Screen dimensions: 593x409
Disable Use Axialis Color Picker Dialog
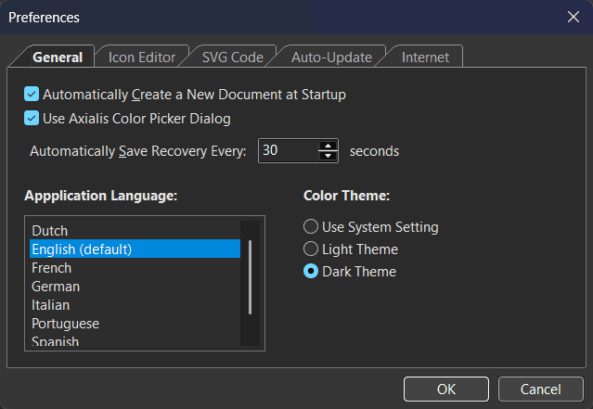(x=32, y=119)
